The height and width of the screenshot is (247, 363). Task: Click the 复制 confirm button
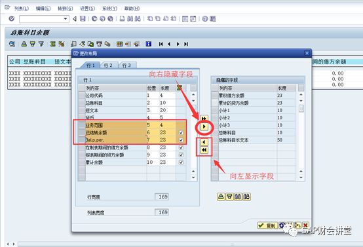tap(267, 225)
